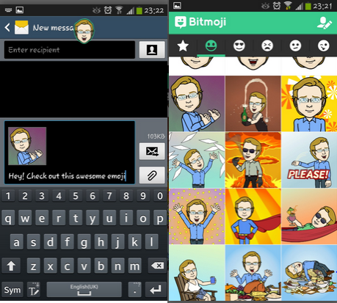The height and width of the screenshot is (303, 337).
Task: Choose the PLEASE! bitmoji sticker
Action: click(x=309, y=160)
